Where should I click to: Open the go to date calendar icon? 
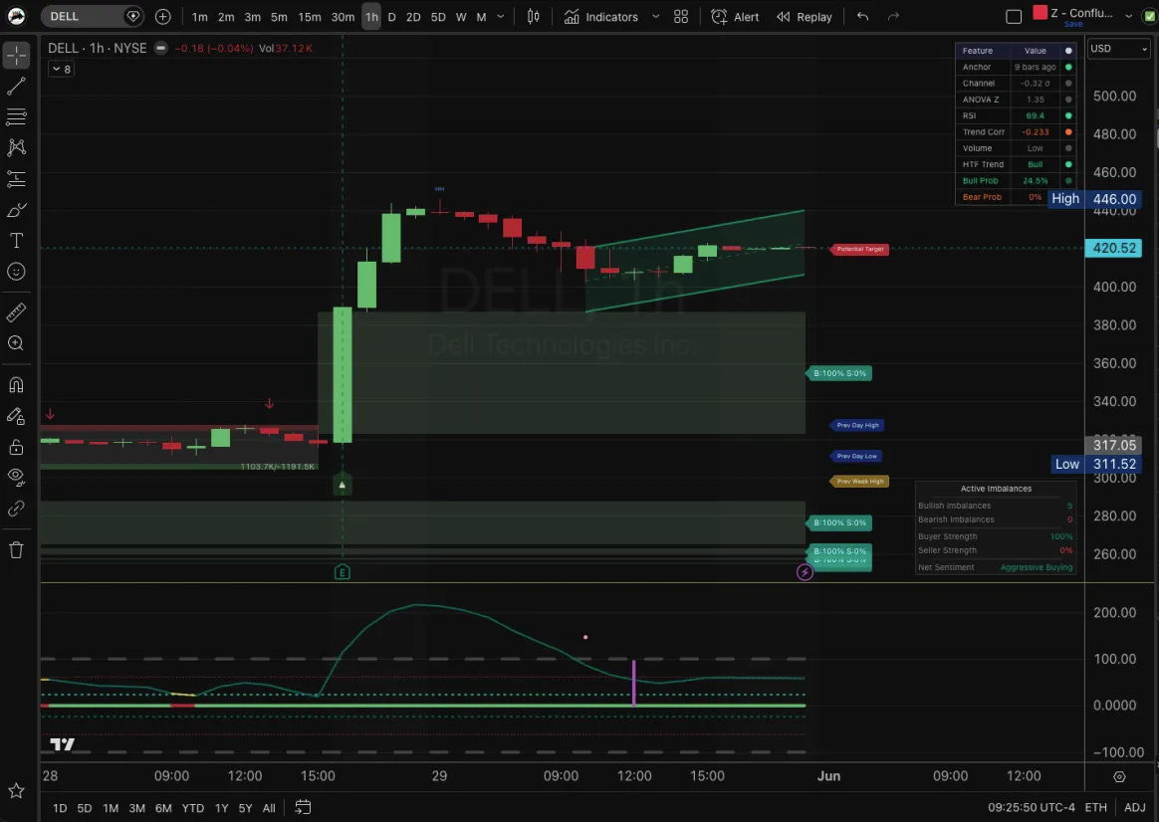point(303,807)
